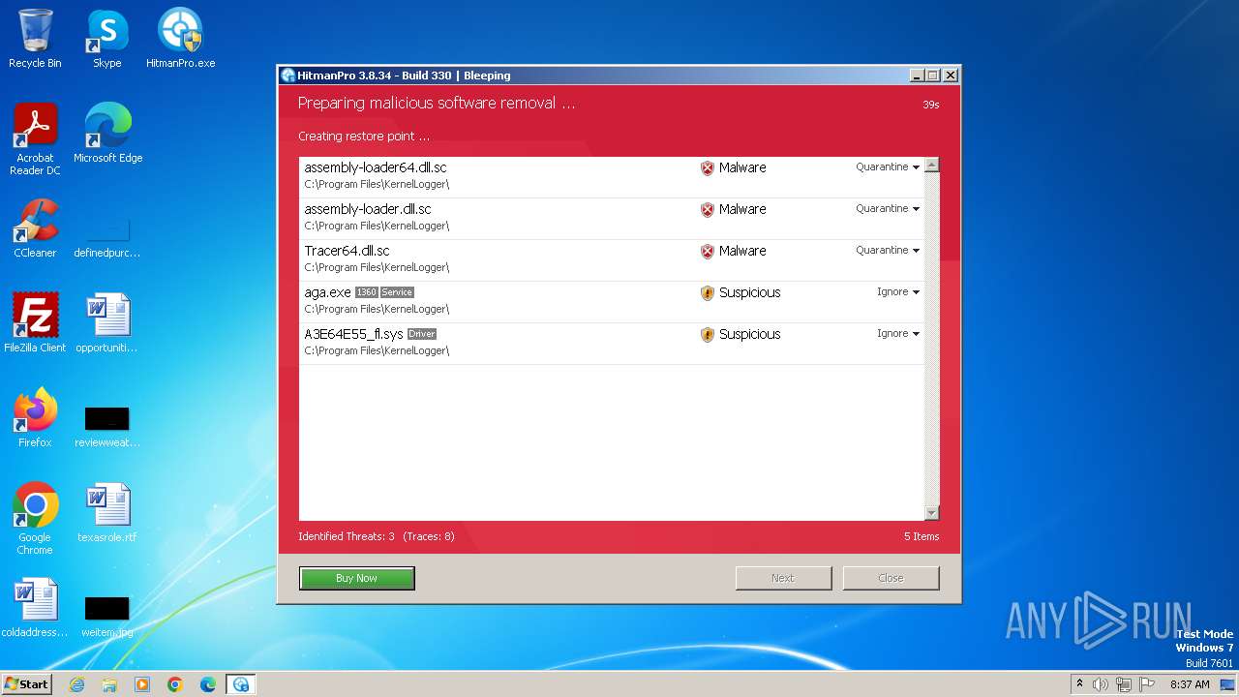Click the network tray icon
Screen dimensions: 1239x697
point(1124,684)
